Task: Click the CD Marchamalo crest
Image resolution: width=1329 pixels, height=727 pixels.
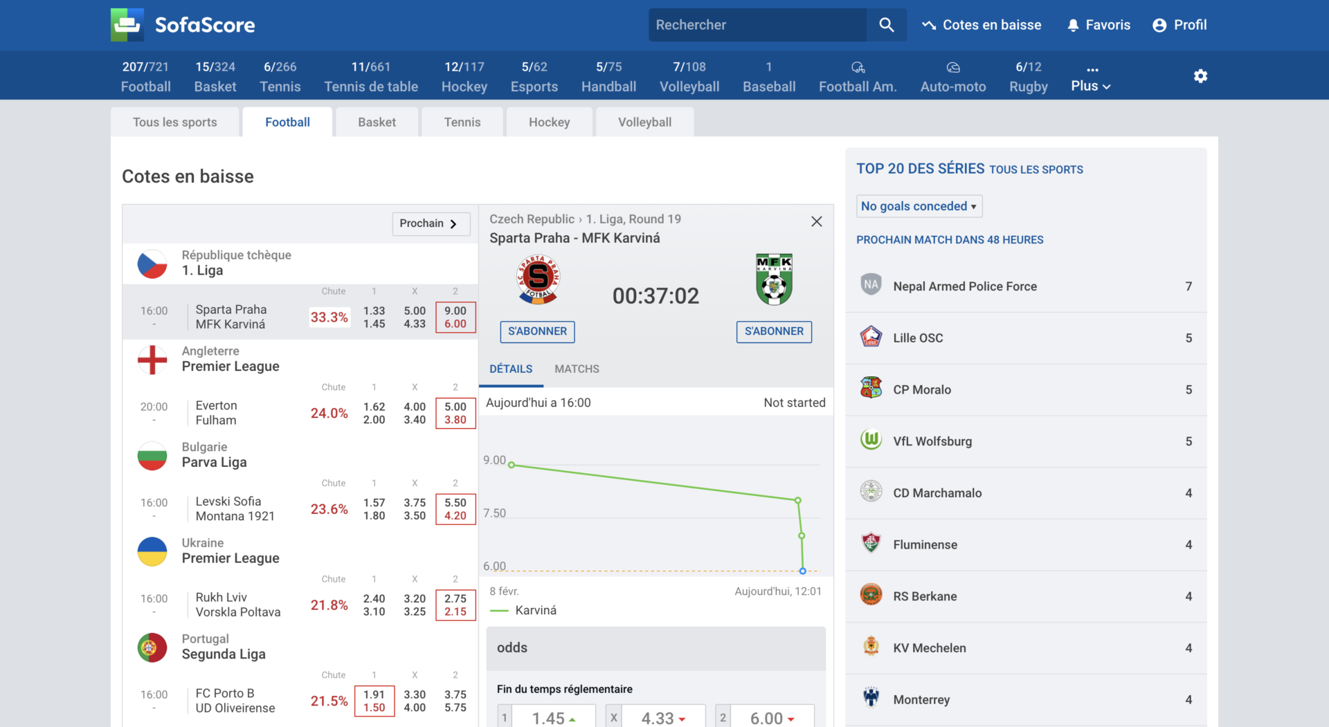Action: (x=871, y=492)
